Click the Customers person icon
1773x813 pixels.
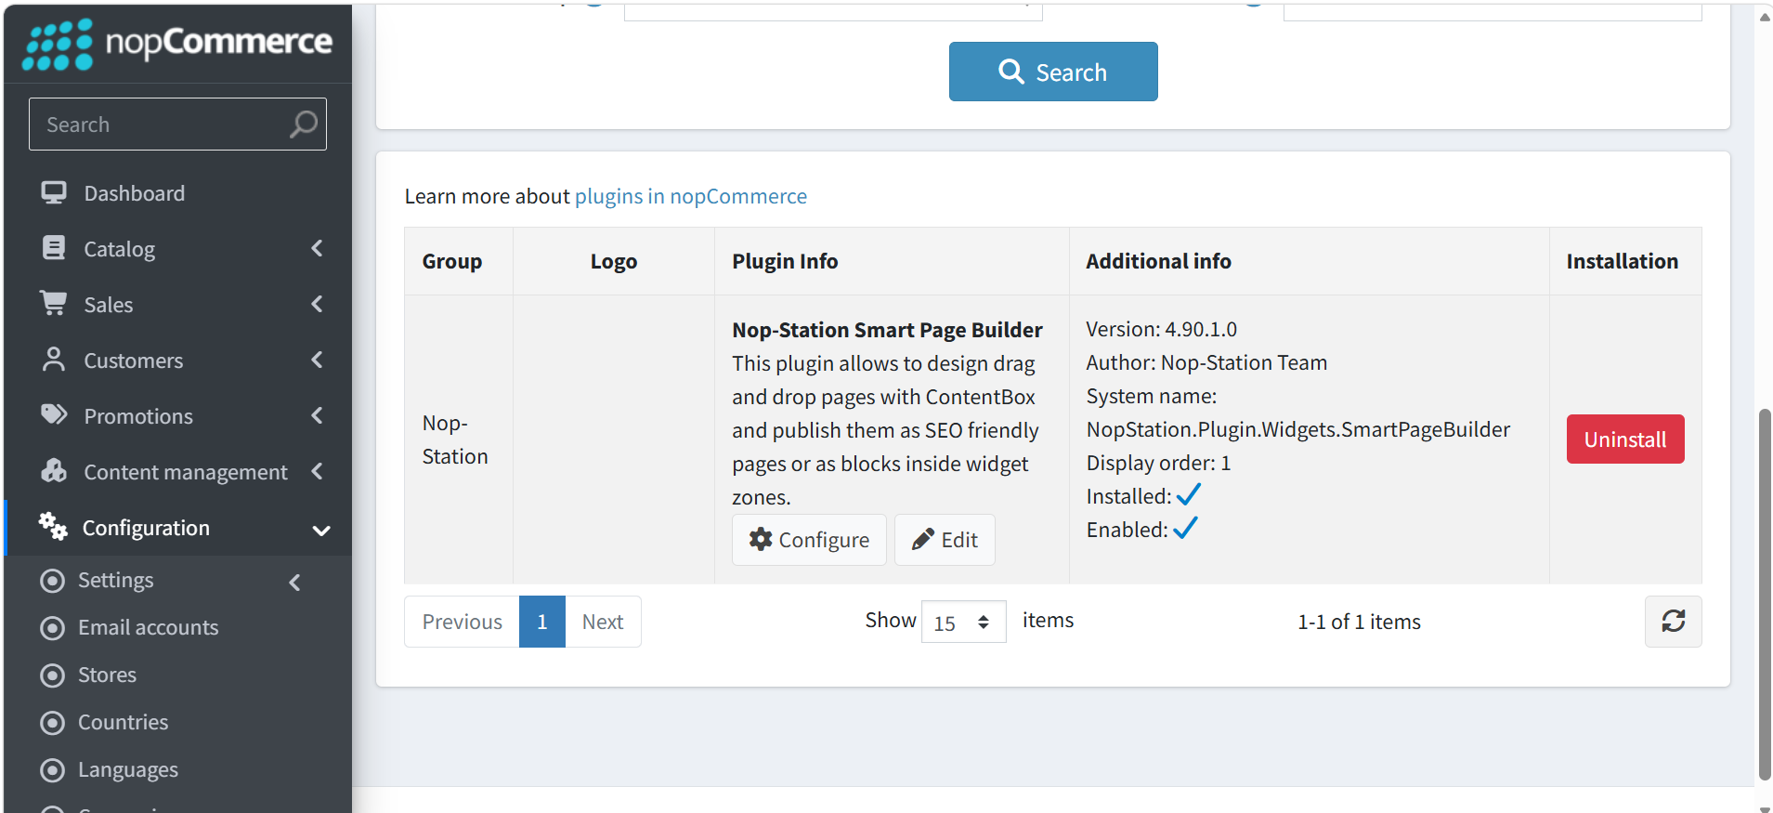(54, 360)
